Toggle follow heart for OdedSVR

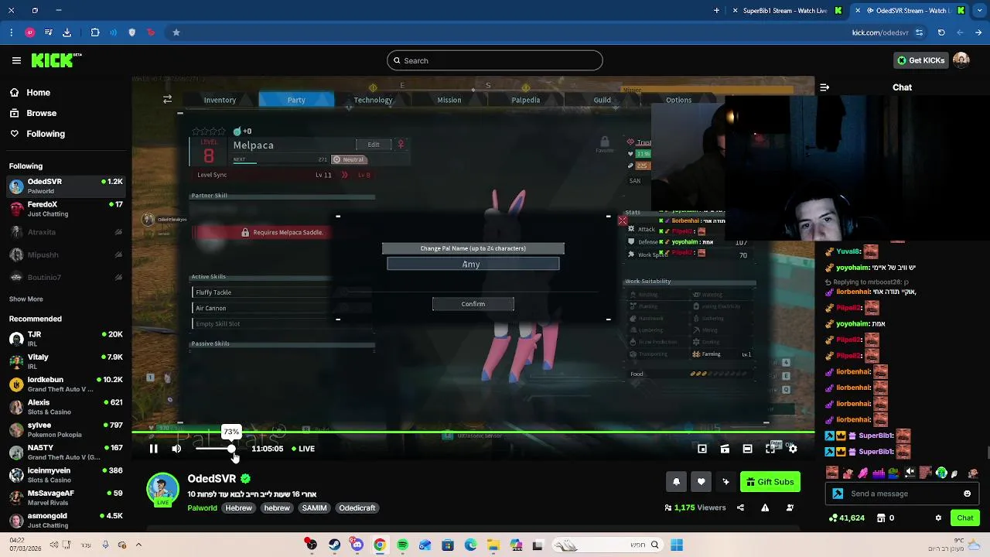(x=701, y=482)
